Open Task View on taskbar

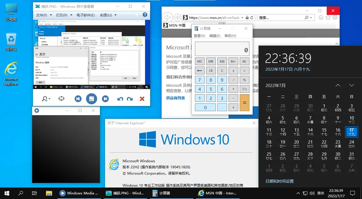34,193
